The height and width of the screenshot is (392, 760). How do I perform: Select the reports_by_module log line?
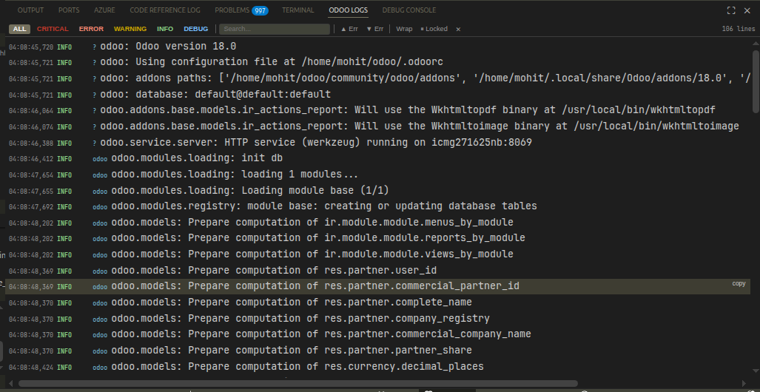click(377, 238)
